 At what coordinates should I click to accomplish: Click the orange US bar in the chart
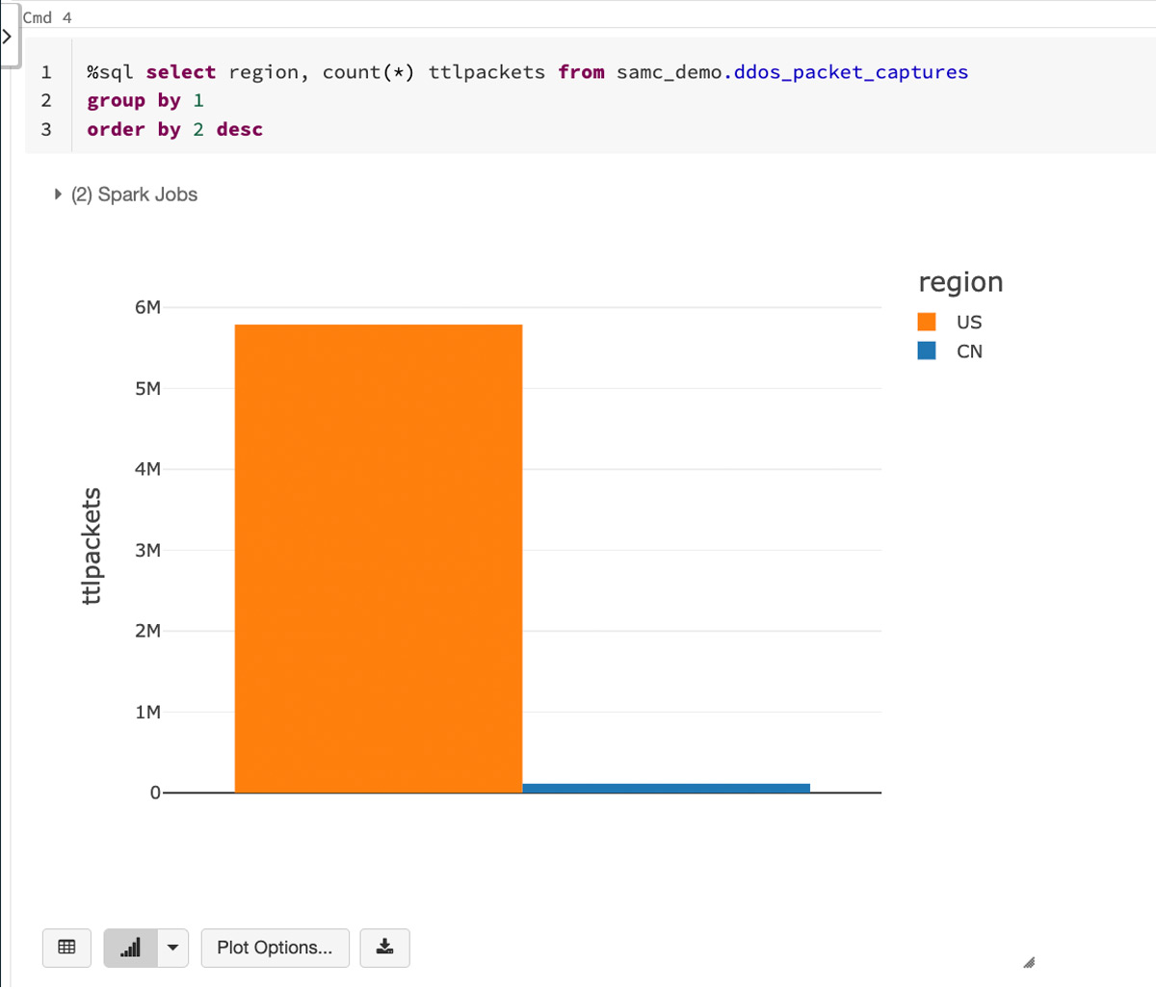pyautogui.click(x=379, y=559)
